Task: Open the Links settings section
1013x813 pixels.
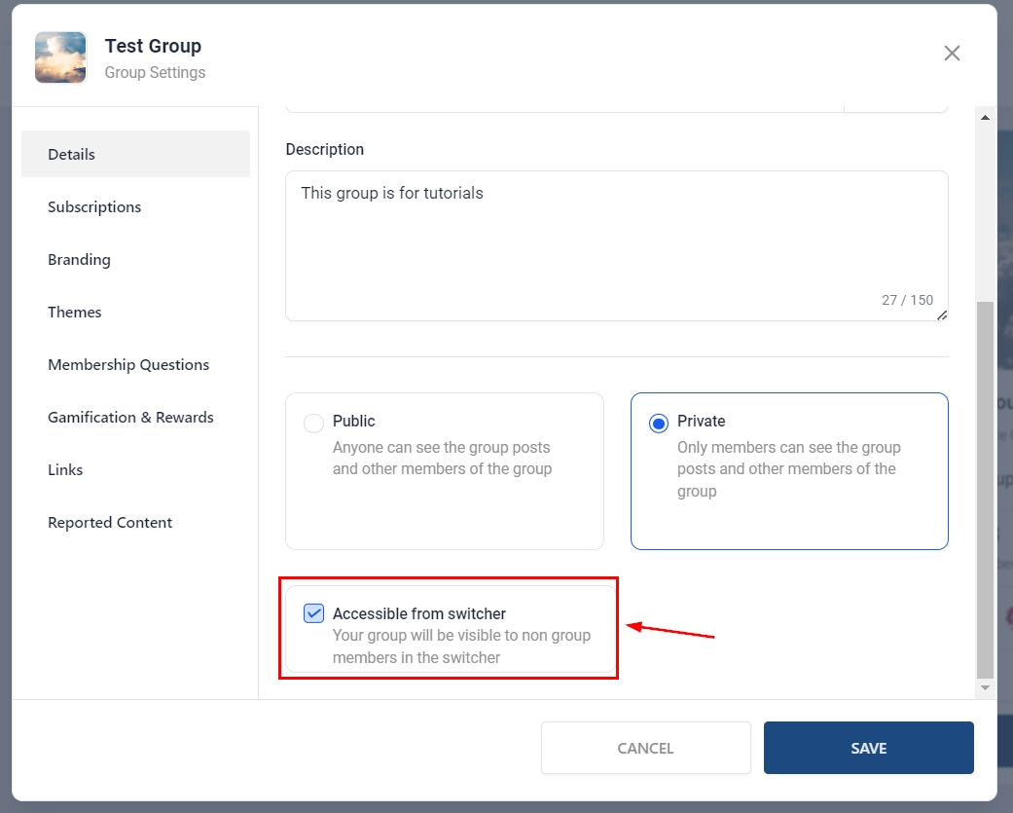Action: tap(65, 469)
